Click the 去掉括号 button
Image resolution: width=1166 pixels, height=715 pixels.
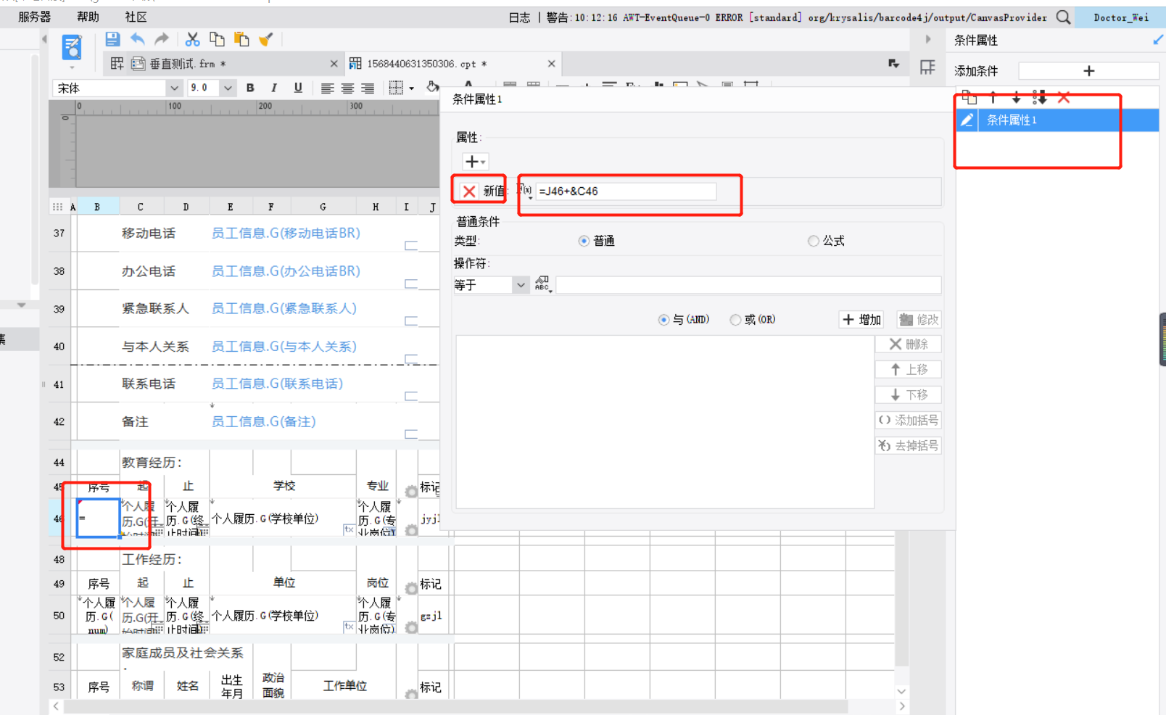(x=908, y=446)
